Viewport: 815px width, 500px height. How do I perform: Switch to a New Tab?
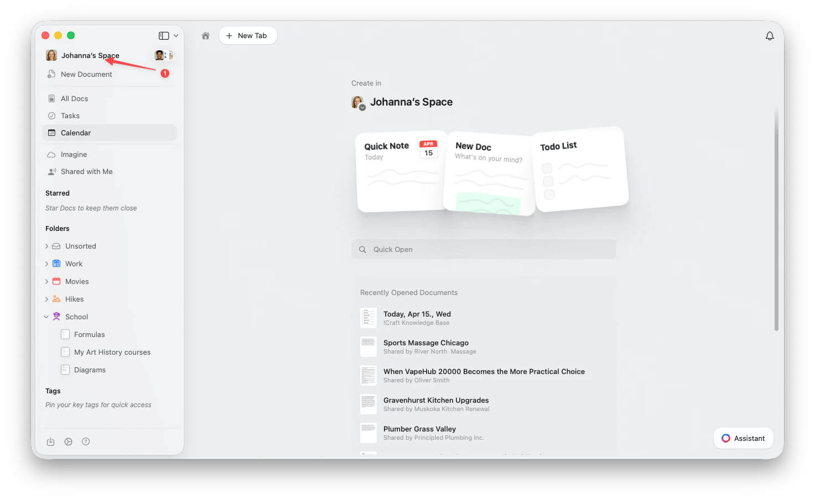(248, 35)
